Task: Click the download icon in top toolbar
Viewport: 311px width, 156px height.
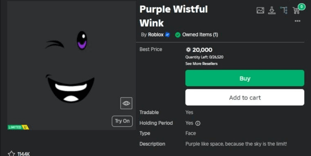Action: pos(272,10)
